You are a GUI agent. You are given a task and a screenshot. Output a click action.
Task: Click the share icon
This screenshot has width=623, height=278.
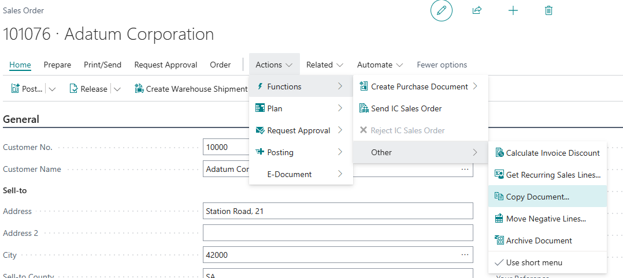477,10
